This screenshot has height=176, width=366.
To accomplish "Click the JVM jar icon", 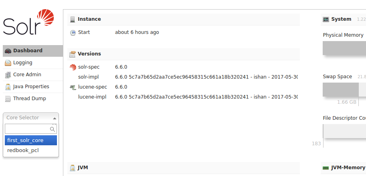I will (73, 168).
